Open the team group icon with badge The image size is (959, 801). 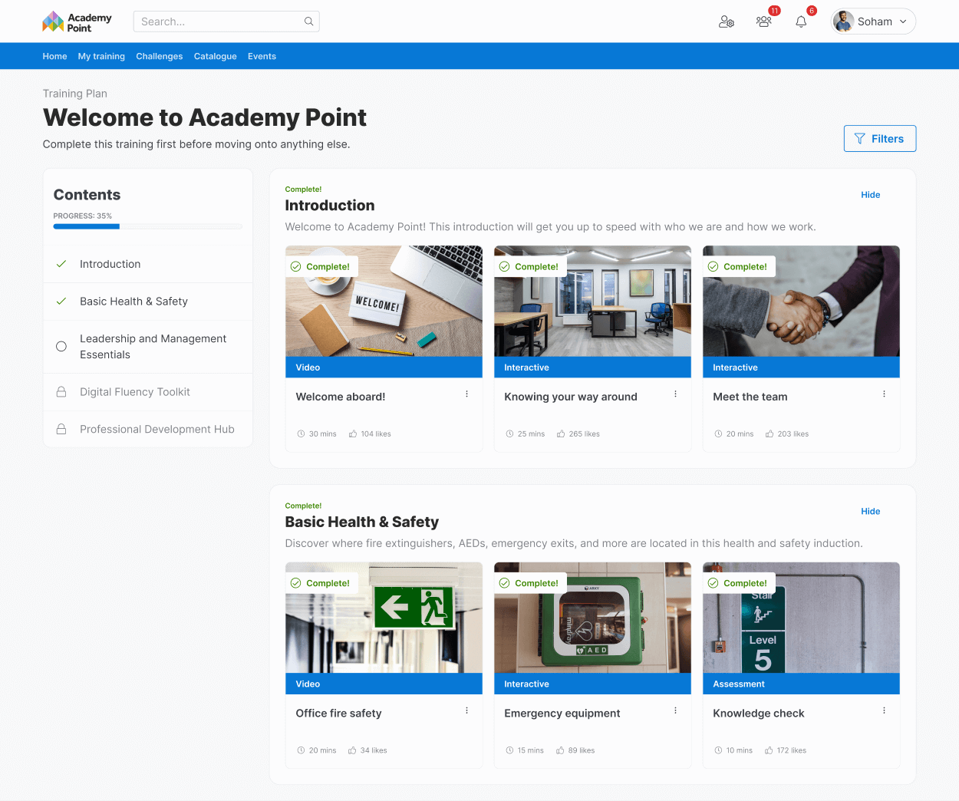763,21
